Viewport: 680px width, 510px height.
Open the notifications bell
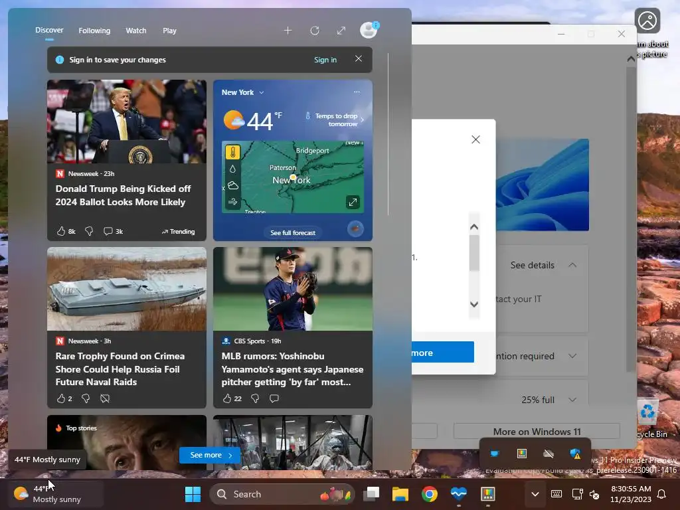pos(662,494)
